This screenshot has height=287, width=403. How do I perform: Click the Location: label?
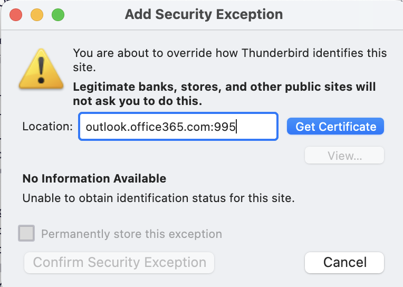[47, 127]
